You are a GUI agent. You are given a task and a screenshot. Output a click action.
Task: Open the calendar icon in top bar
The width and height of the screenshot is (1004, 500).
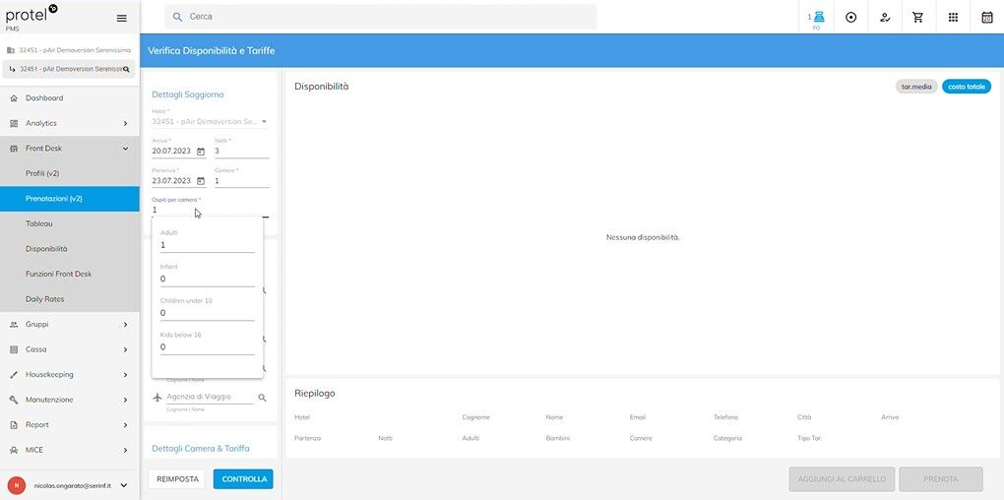click(986, 17)
